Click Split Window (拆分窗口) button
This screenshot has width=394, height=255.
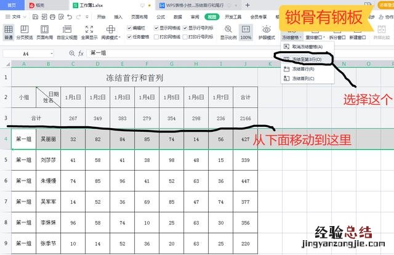[337, 37]
